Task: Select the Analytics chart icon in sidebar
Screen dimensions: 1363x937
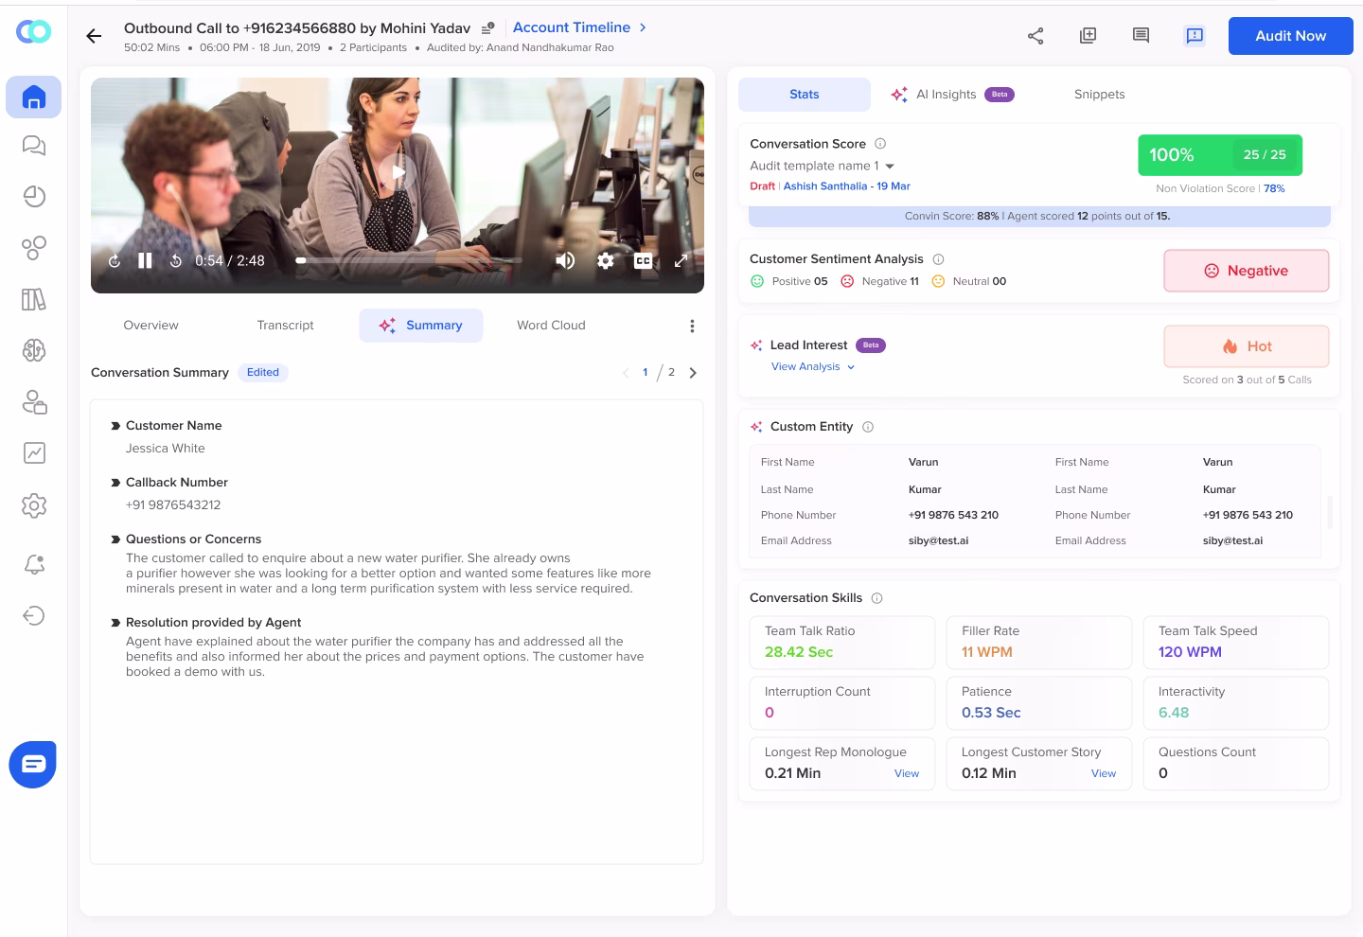Action: 33,452
